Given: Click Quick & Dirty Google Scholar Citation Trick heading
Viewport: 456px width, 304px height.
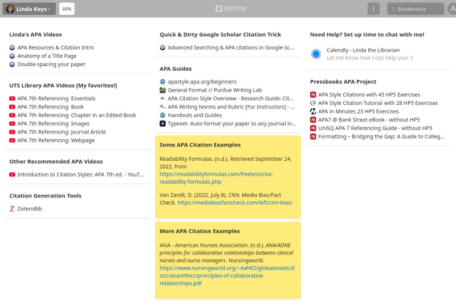Looking at the screenshot, I should pyautogui.click(x=220, y=34).
